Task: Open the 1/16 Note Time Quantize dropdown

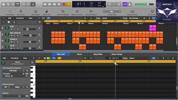Action: point(14,71)
